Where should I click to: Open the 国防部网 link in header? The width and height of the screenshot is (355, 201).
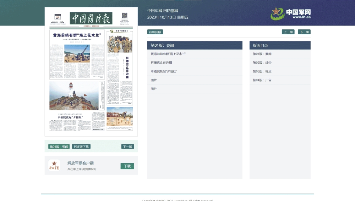point(171,11)
